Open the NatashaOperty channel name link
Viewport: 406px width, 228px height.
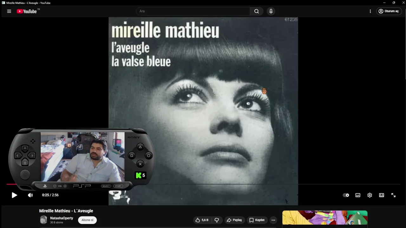click(x=62, y=218)
